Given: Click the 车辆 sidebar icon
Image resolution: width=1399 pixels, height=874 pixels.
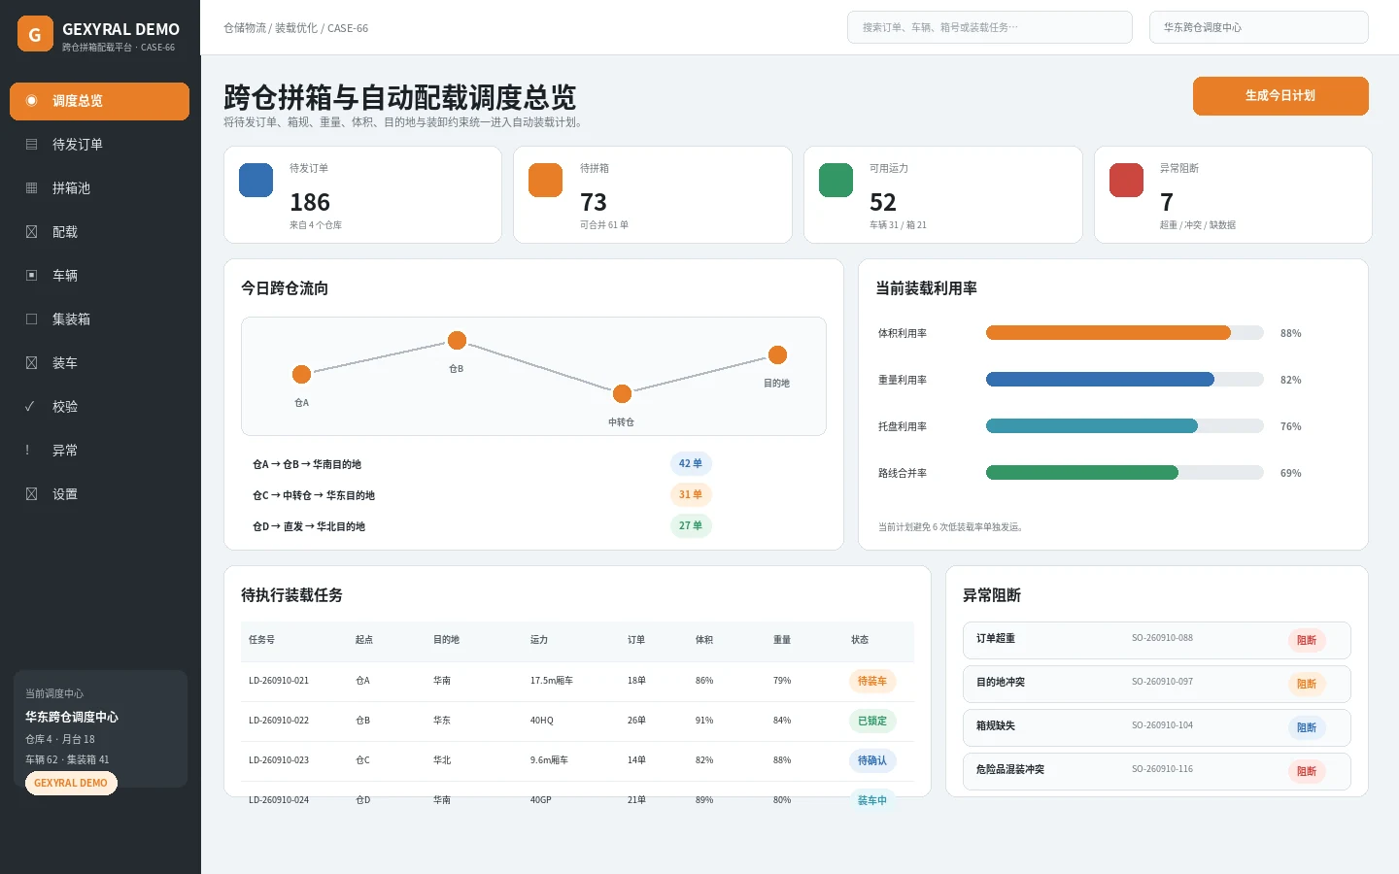Looking at the screenshot, I should 31,276.
